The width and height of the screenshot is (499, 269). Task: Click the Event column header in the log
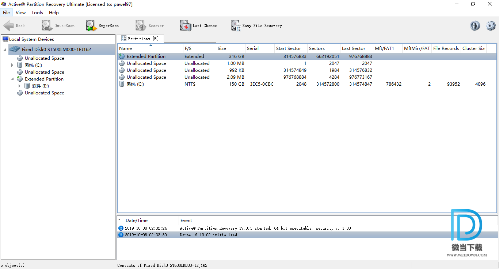(186, 220)
